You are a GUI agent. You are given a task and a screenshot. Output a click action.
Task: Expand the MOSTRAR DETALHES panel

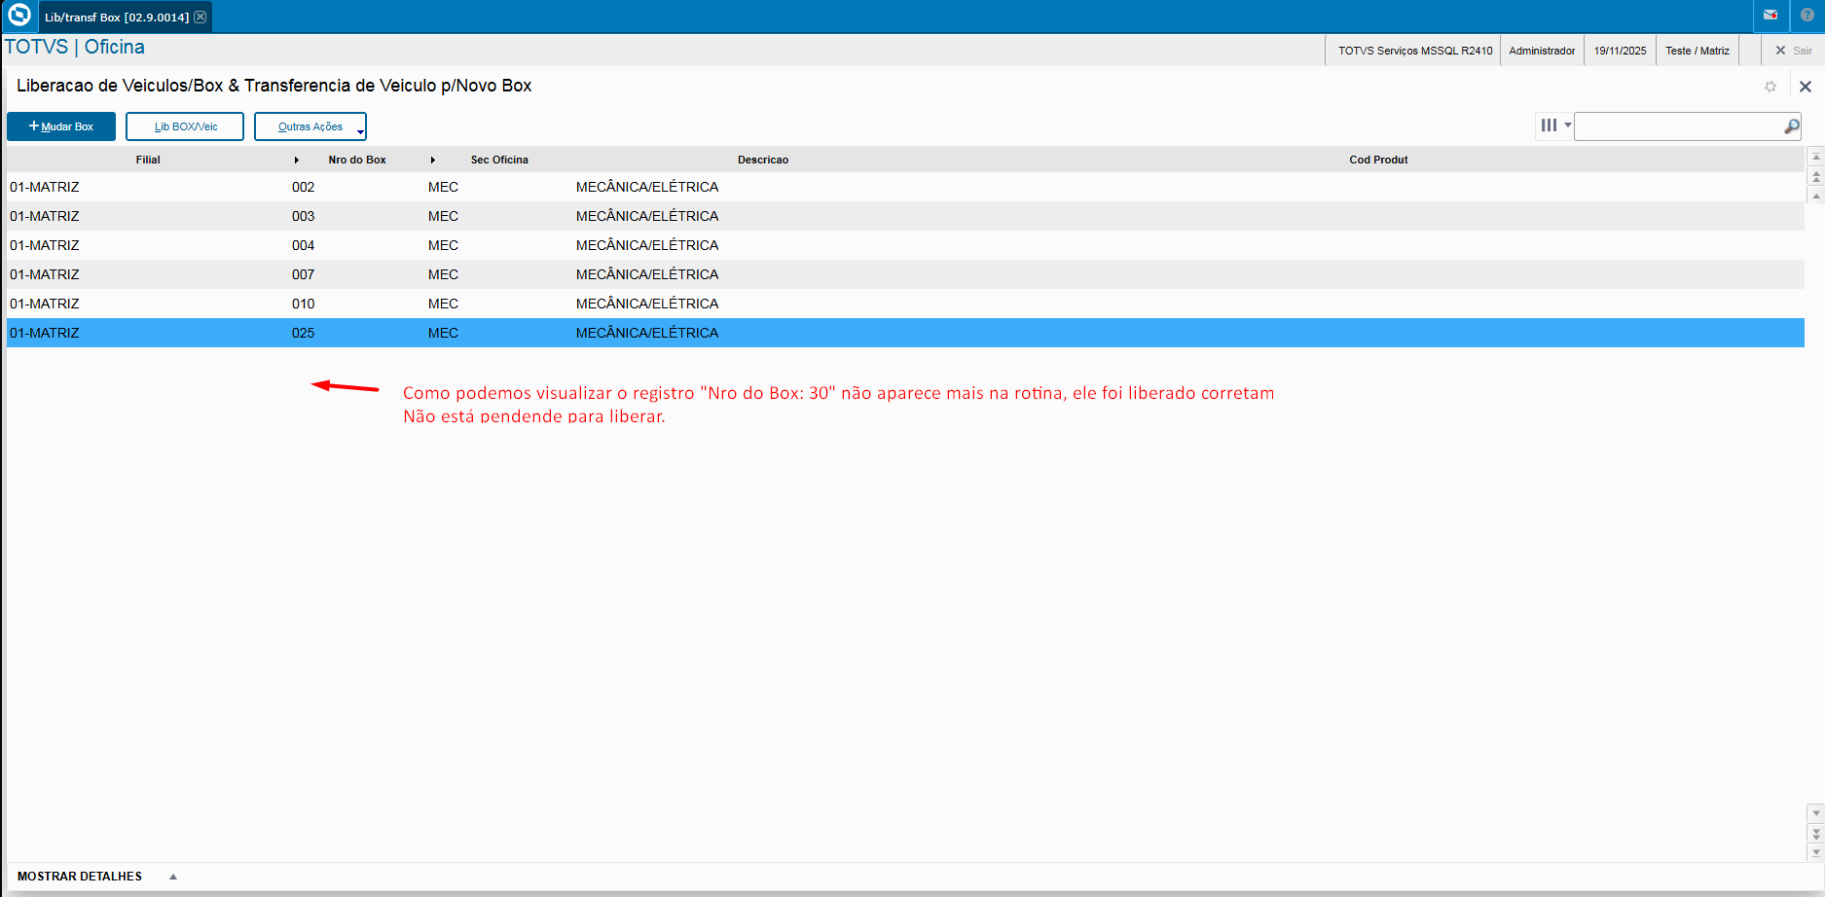[97, 877]
